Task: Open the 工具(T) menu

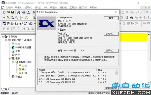Action: (73, 8)
